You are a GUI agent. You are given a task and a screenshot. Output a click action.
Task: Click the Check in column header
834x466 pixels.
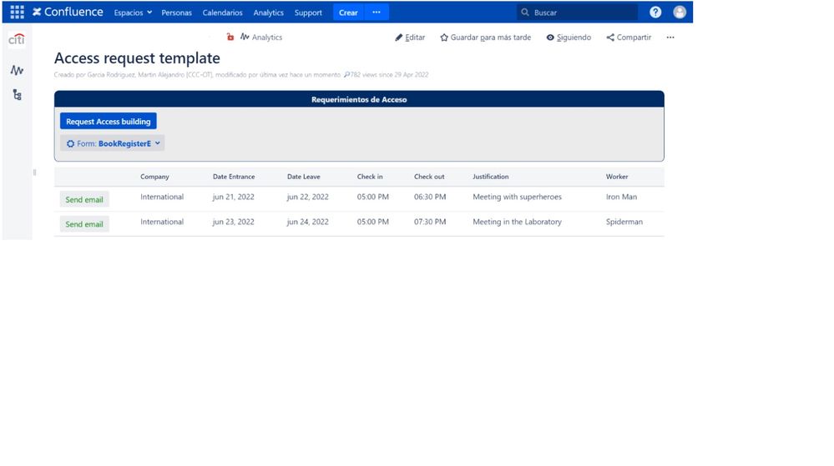point(370,177)
